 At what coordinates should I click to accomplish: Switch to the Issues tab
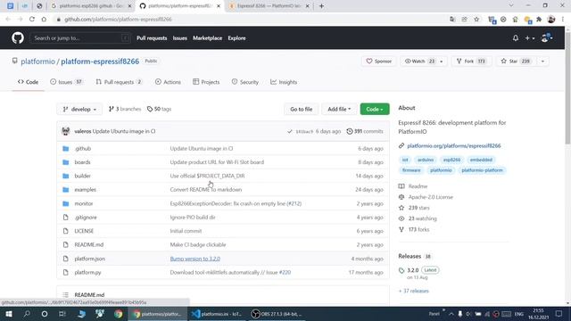pos(66,82)
